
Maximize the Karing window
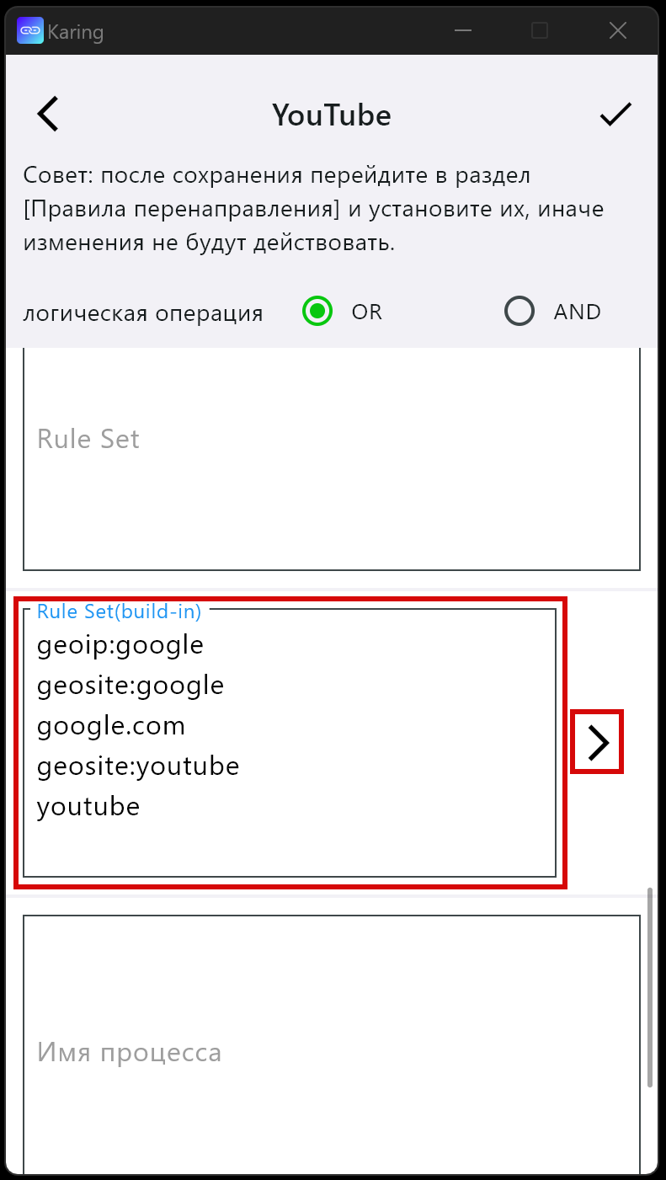[x=540, y=31]
